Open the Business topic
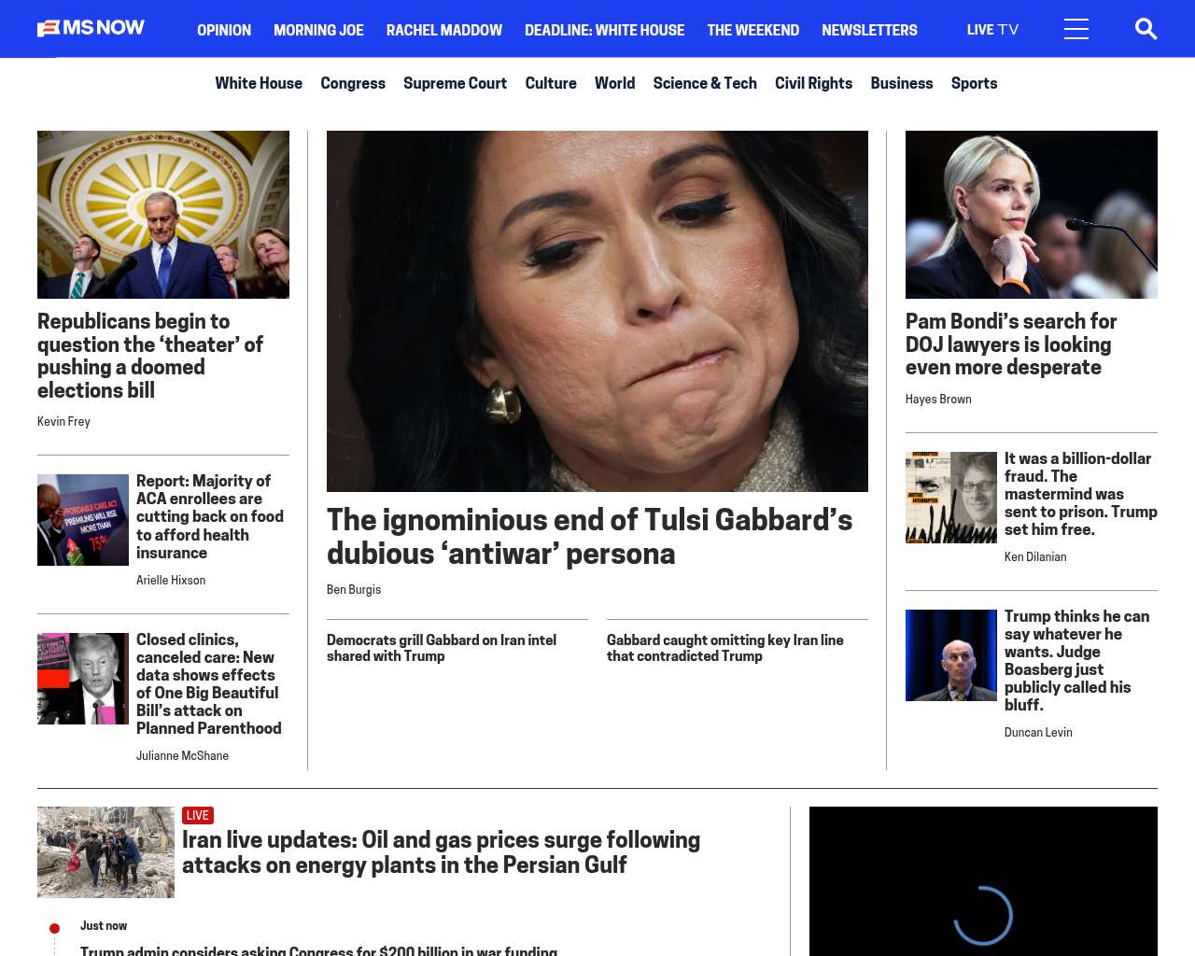The height and width of the screenshot is (956, 1195). coord(902,83)
